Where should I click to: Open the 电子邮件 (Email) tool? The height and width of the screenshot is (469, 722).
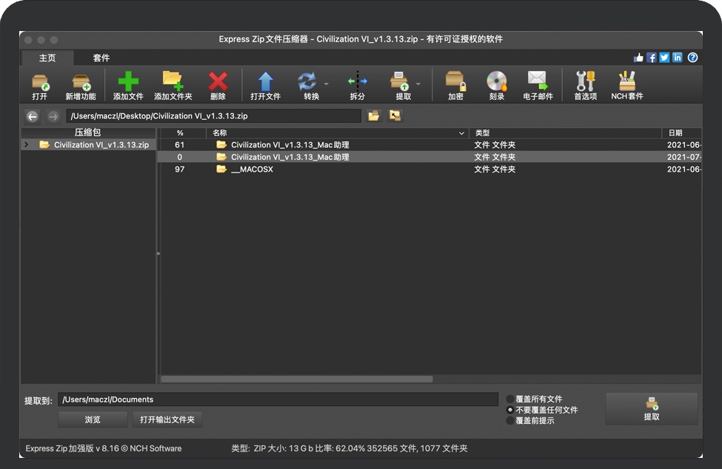click(x=538, y=84)
